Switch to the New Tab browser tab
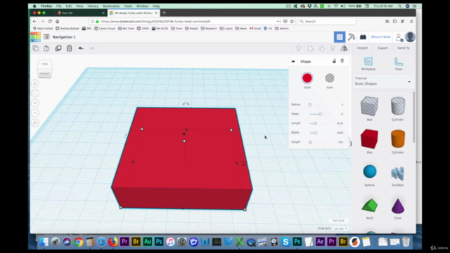 80,13
